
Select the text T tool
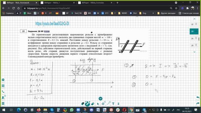click(113, 104)
